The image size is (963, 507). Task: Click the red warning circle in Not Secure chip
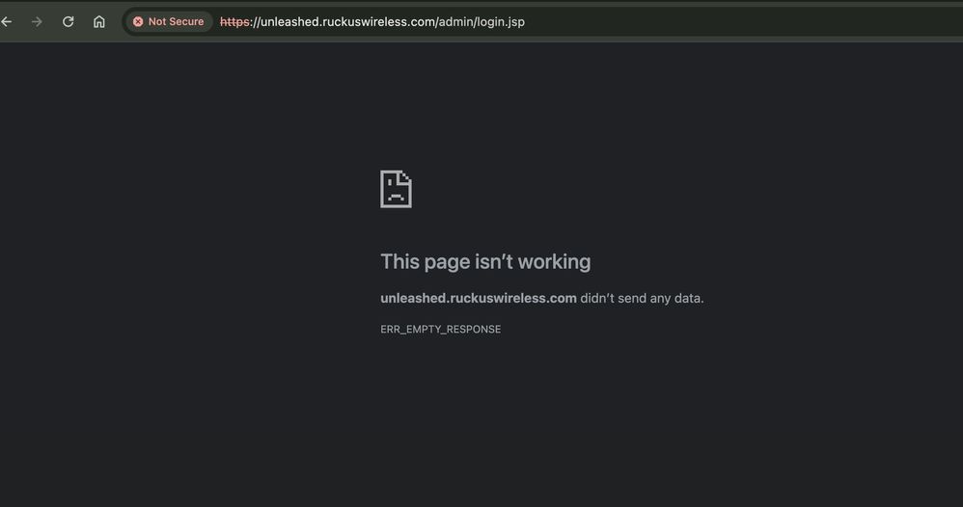click(x=138, y=21)
